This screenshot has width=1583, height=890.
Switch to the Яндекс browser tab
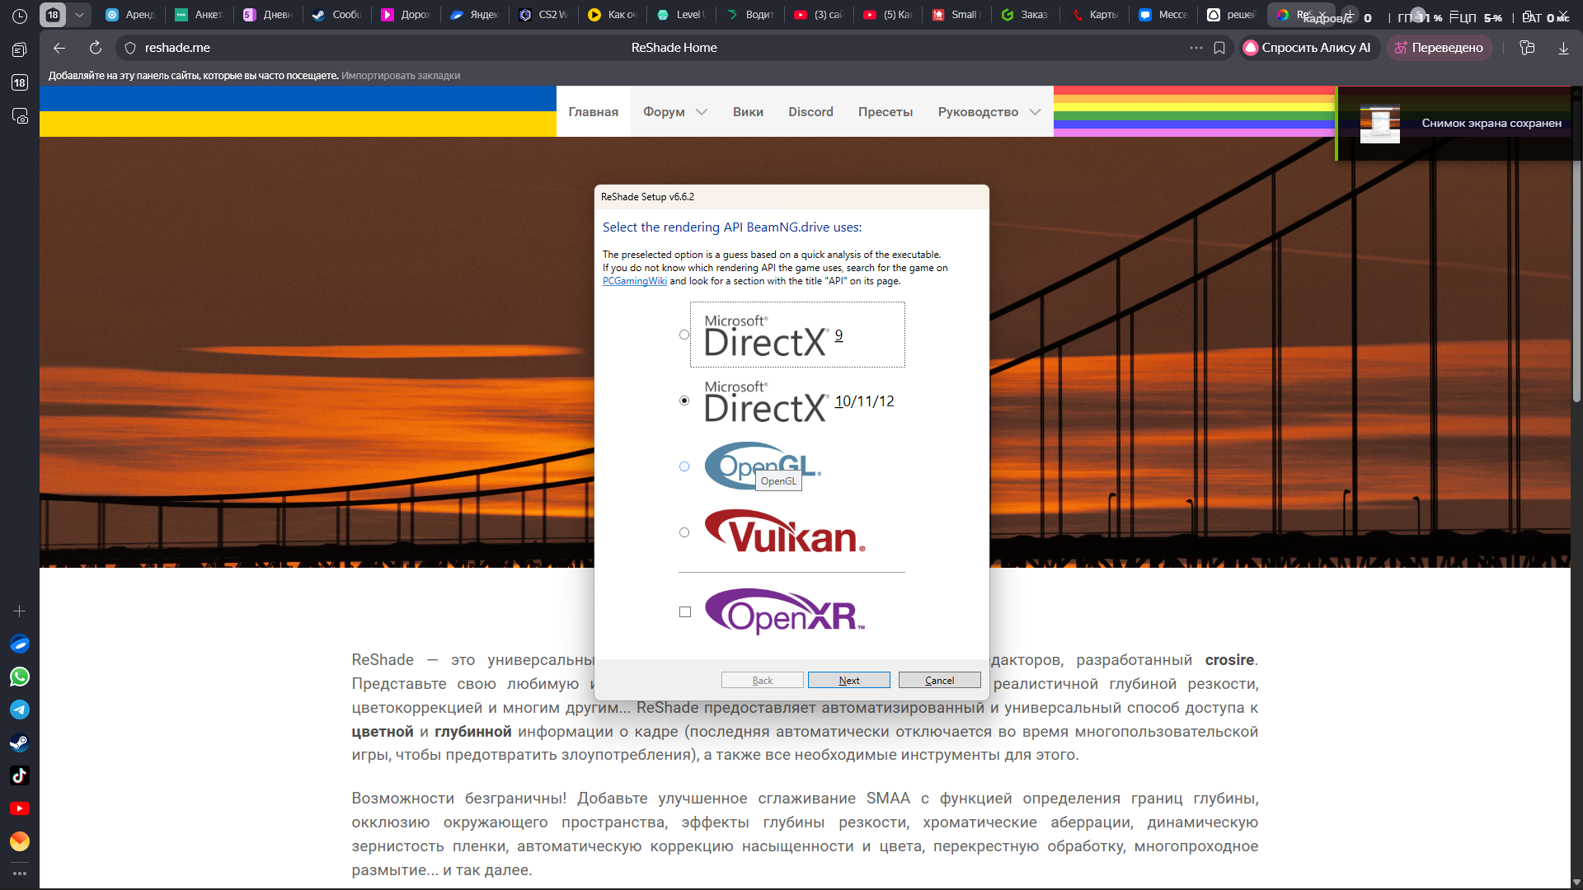[x=476, y=15]
